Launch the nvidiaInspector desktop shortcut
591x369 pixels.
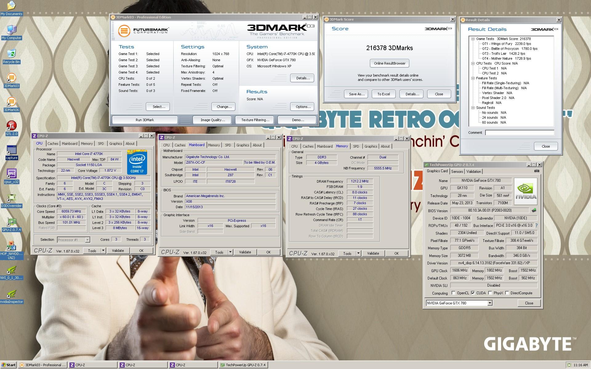11,296
